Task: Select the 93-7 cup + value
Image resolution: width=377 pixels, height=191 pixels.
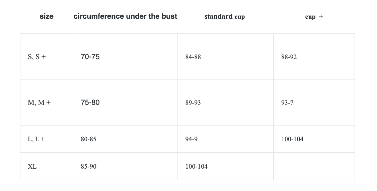Action: tap(287, 103)
